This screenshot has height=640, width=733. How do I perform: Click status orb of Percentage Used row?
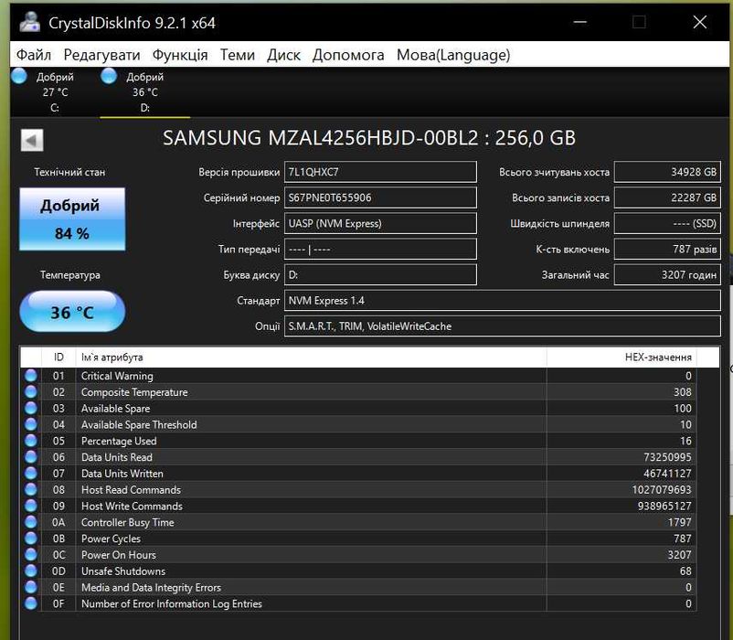[31, 441]
